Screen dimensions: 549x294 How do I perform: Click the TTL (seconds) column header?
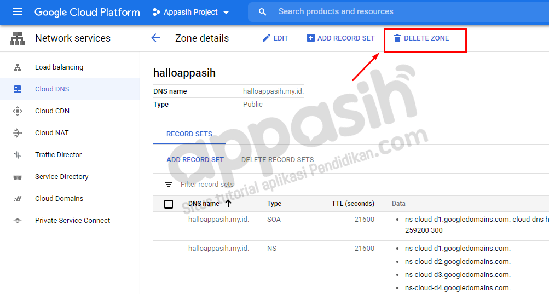pyautogui.click(x=353, y=204)
